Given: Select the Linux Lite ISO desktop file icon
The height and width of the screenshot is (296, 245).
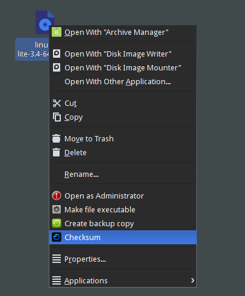Looking at the screenshot, I should pos(45,22).
